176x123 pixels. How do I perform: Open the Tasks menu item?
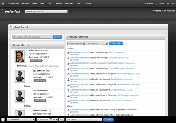coord(34,3)
